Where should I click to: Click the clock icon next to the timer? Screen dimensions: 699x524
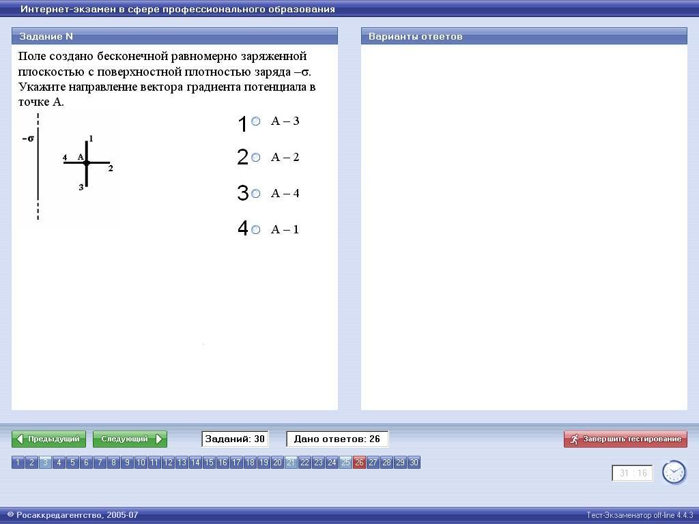point(674,472)
